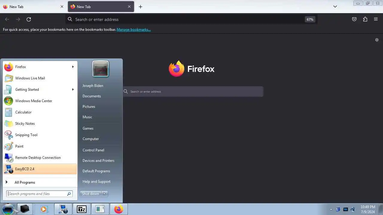Switch to Firefox taskbar button
This screenshot has width=383, height=215.
(x=119, y=209)
